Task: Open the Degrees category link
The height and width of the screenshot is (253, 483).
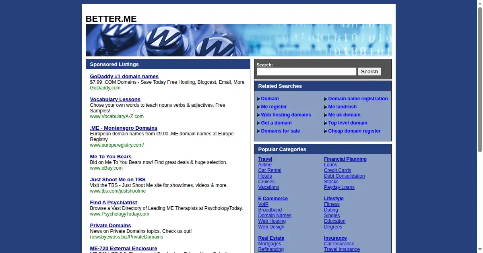Action: click(333, 227)
